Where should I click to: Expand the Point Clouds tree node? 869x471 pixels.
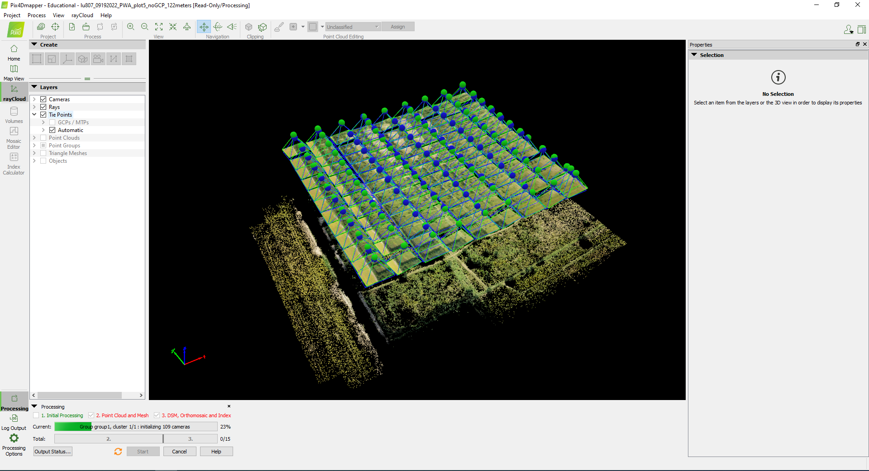click(34, 137)
